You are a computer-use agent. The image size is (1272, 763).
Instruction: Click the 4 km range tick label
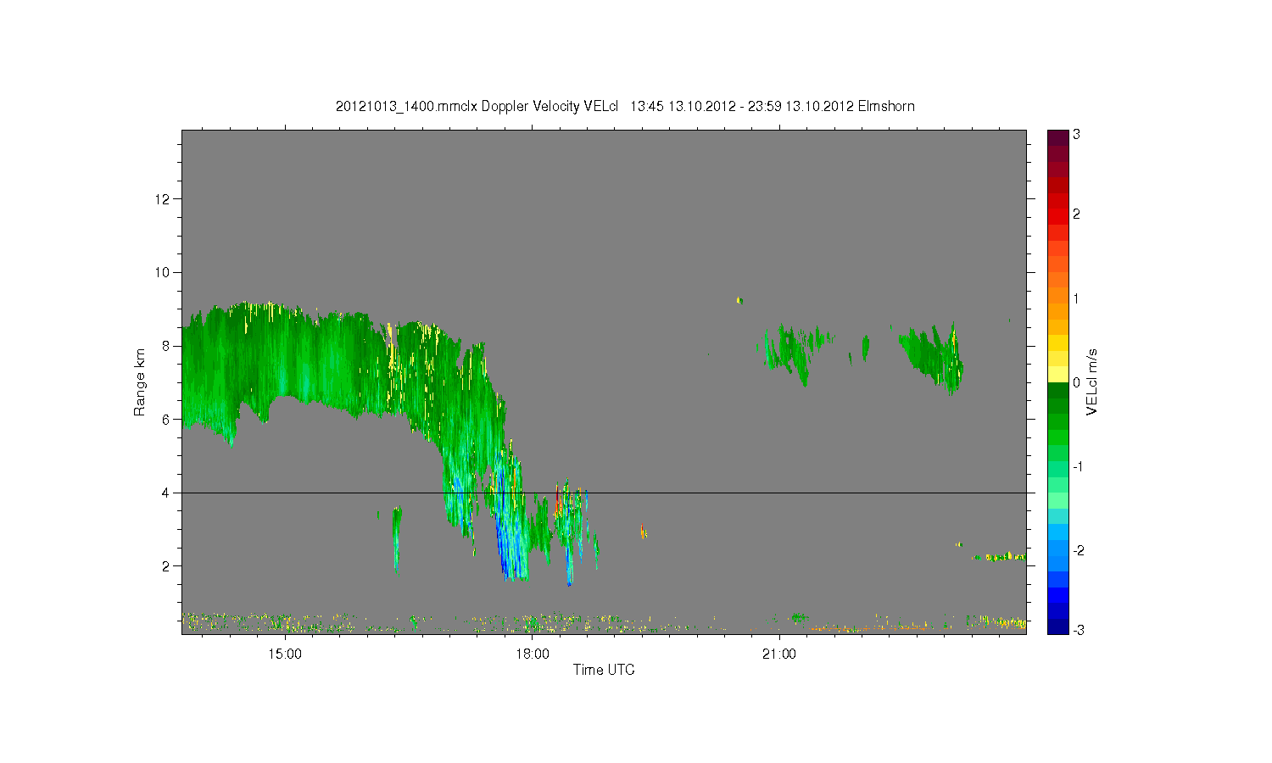tap(168, 493)
